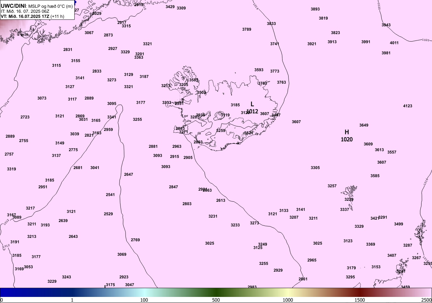Click the value 3819

[323, 18]
